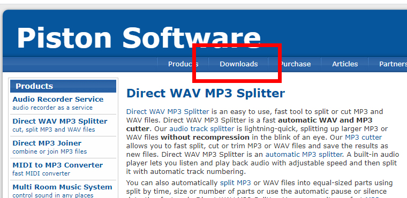Click text 'control sound in any places'
The image size is (407, 198).
pyautogui.click(x=52, y=195)
